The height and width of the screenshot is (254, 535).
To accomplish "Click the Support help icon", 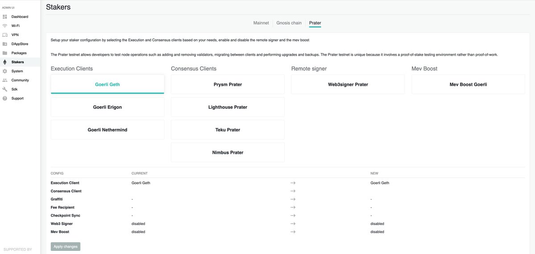I will pyautogui.click(x=5, y=98).
